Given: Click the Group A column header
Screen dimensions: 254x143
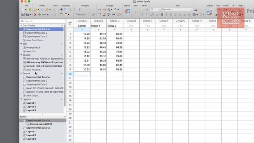Looking at the screenshot, I should [82, 21].
